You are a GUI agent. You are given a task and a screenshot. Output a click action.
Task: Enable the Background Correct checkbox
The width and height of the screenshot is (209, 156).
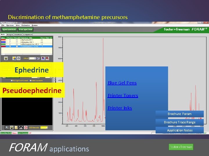tap(12, 81)
